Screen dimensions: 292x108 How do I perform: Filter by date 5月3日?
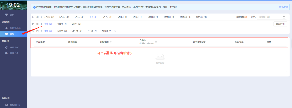[49, 17]
